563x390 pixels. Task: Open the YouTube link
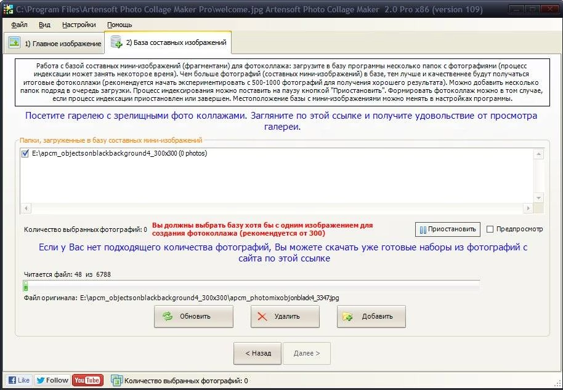87,380
